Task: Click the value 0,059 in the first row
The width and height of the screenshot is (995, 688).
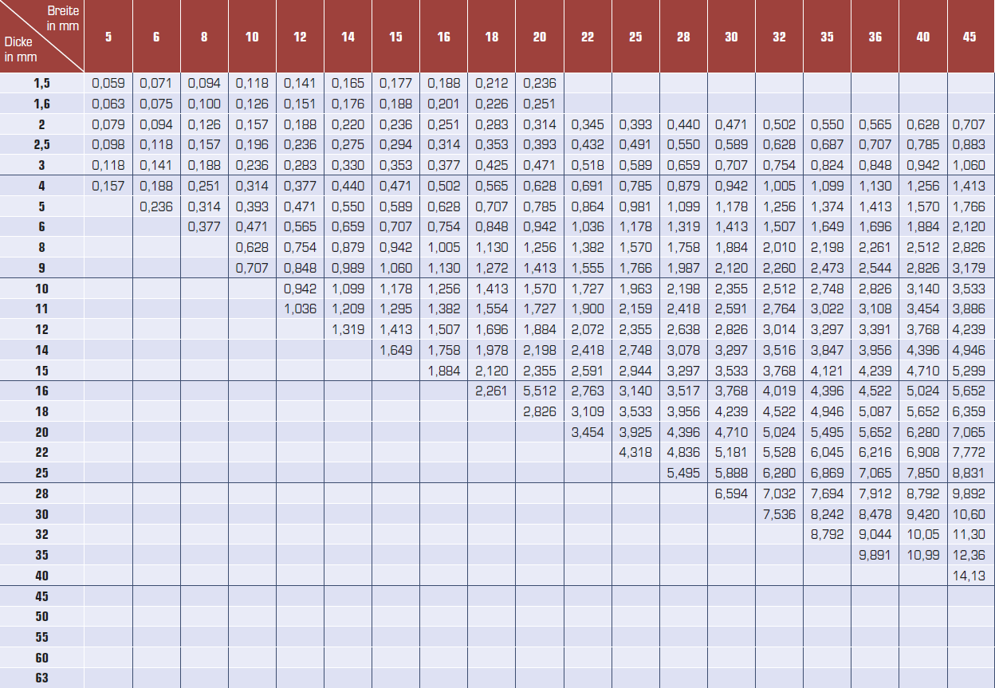Action: coord(108,82)
